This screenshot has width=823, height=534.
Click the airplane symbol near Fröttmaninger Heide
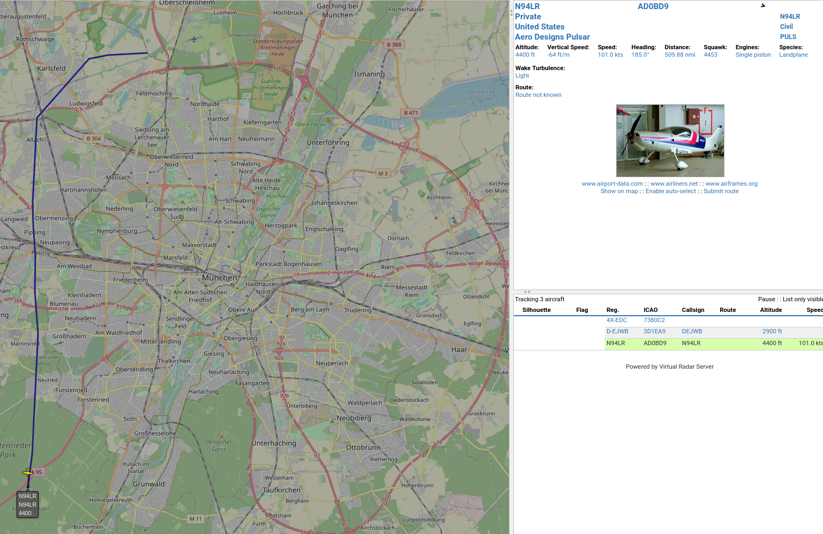pyautogui.click(x=194, y=39)
